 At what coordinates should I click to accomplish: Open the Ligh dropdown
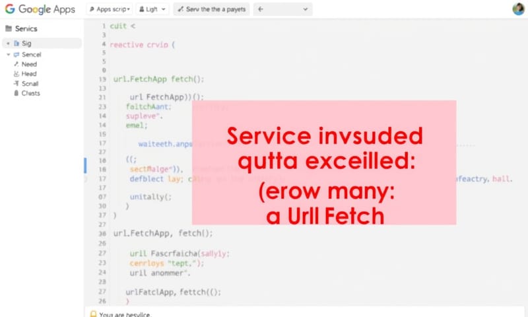152,9
